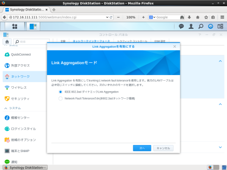Click the Control Panel taskbar icon

point(33,26)
